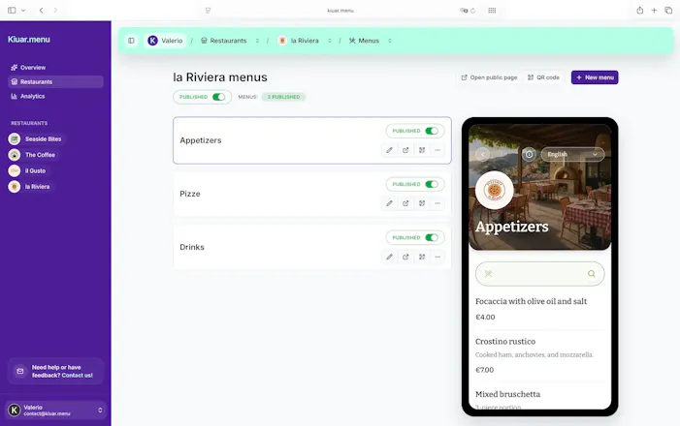Go back in browser history
This screenshot has width=680, height=426.
[x=41, y=11]
